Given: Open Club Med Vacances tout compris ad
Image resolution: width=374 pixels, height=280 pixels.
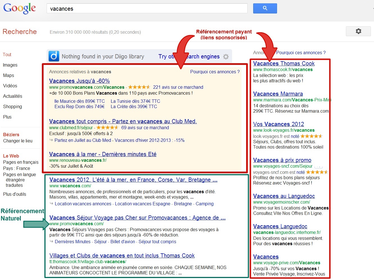Looking at the screenshot, I should pyautogui.click(x=123, y=121).
